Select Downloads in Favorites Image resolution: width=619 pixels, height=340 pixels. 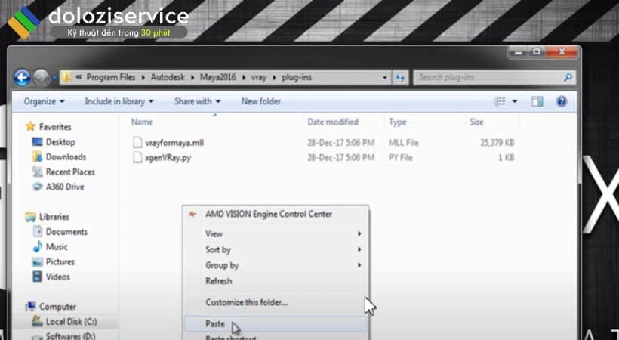66,157
